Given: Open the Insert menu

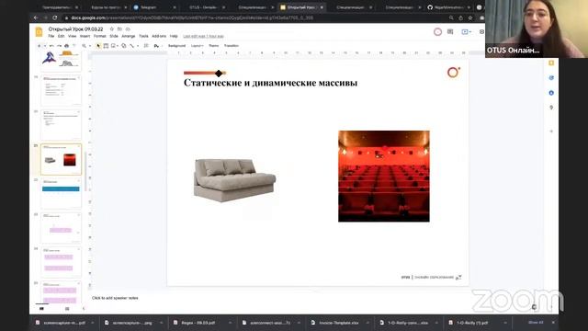Looking at the screenshot, I should [x=85, y=37].
